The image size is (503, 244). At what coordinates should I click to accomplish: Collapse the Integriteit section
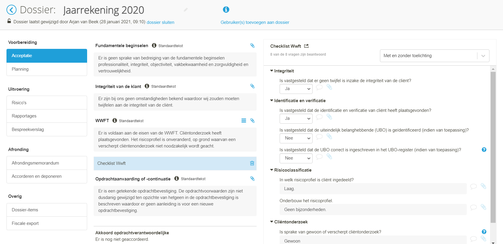click(x=272, y=71)
